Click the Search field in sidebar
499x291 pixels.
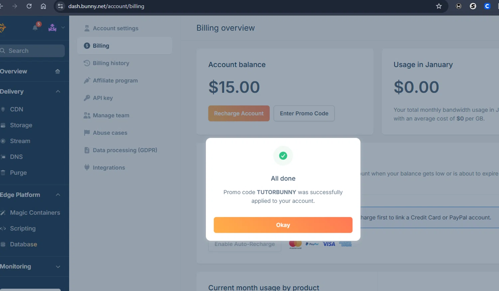32,51
